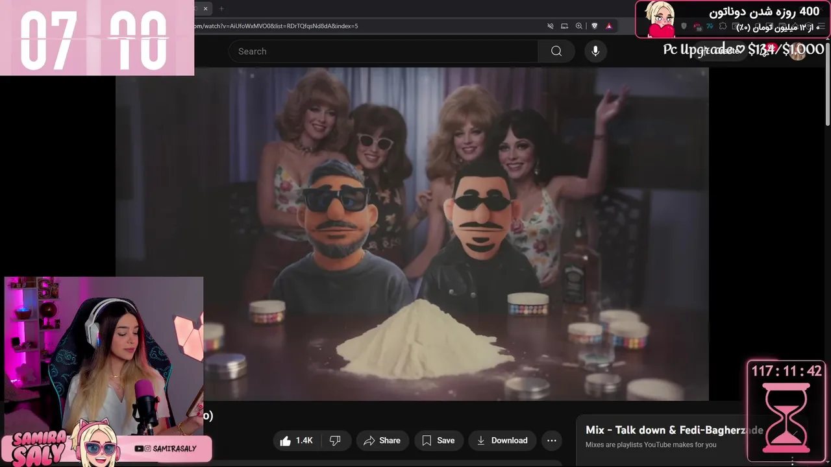The height and width of the screenshot is (467, 831).
Task: Open the Share dialog
Action: click(x=382, y=440)
